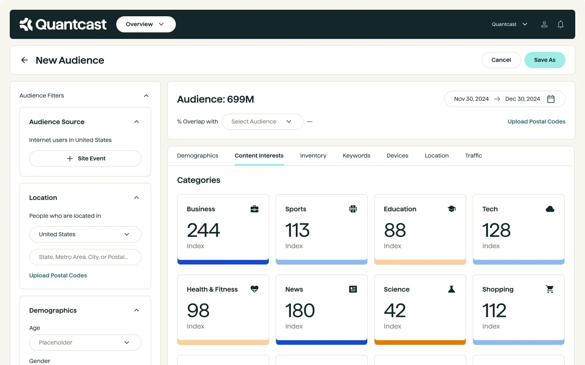Open notifications via the bell icon
This screenshot has height=365, width=585.
[561, 24]
